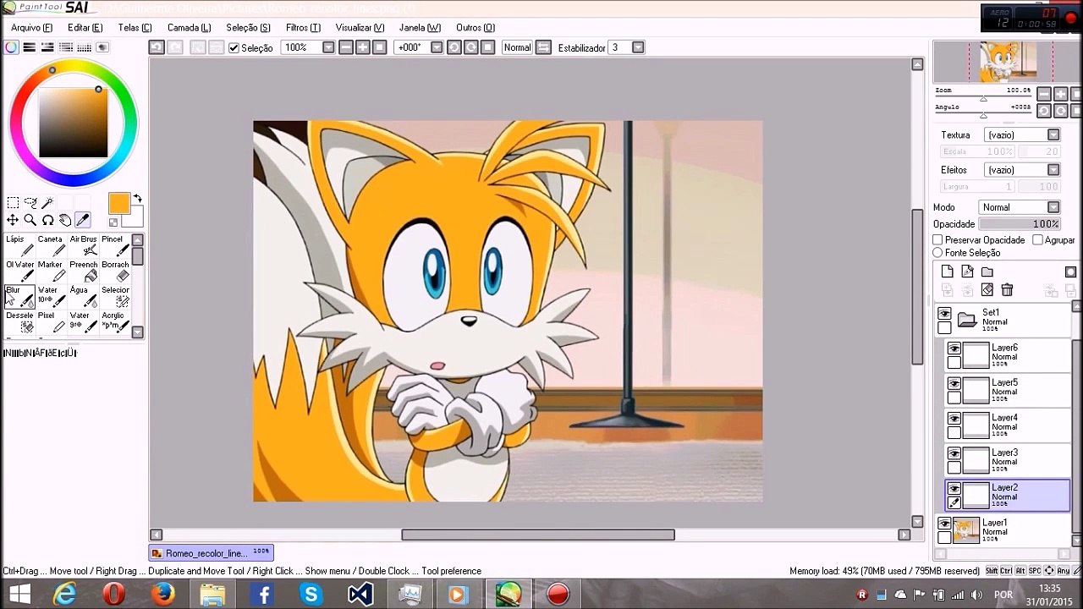The image size is (1083, 609).
Task: Hide Layer5 using its eye icon
Action: tap(954, 384)
